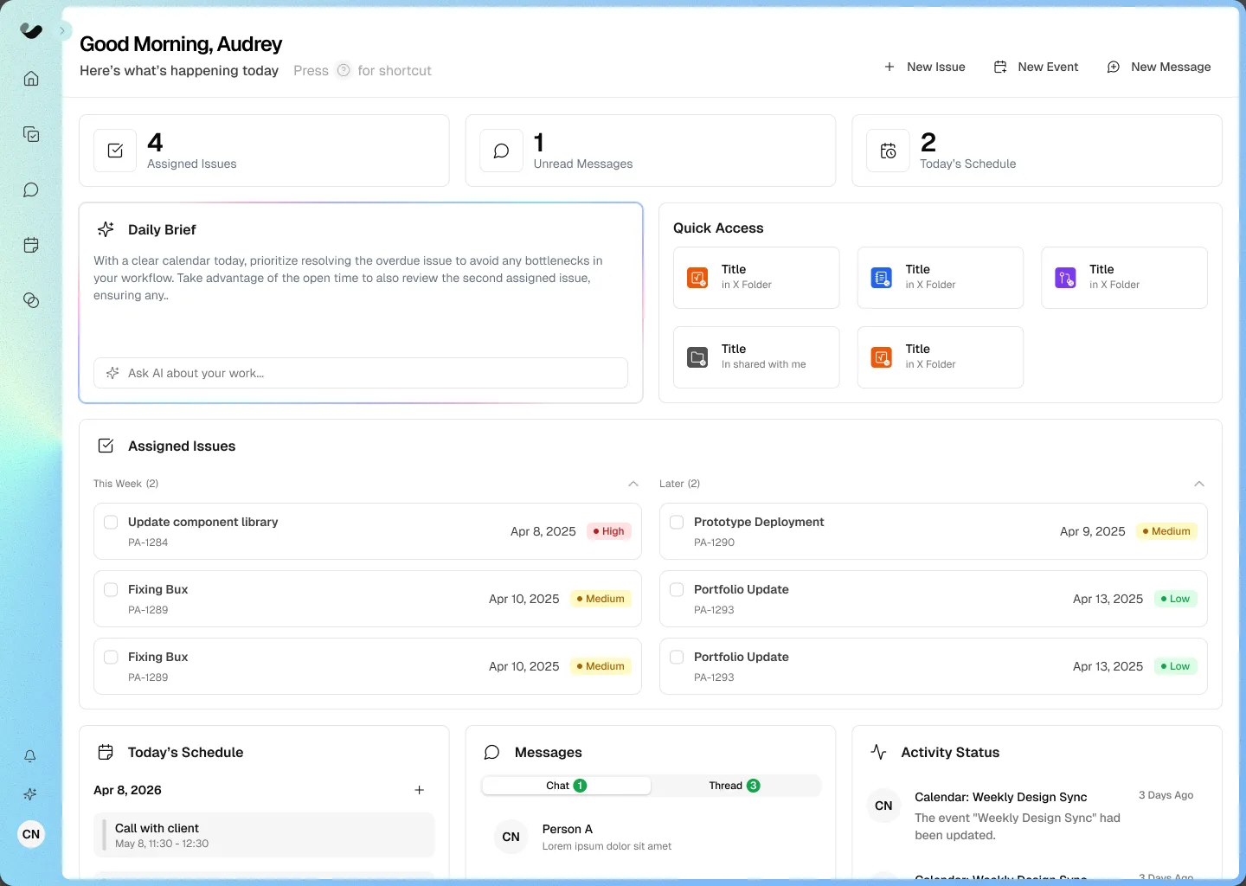Click the Unread Messages stat card icon
This screenshot has width=1246, height=886.
coord(502,151)
